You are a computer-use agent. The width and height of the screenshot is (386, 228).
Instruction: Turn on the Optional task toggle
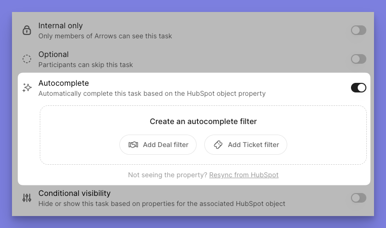coord(358,59)
